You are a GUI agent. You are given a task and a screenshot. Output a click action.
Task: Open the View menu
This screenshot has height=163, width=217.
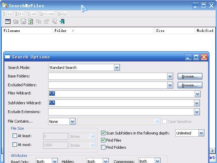[32, 14]
